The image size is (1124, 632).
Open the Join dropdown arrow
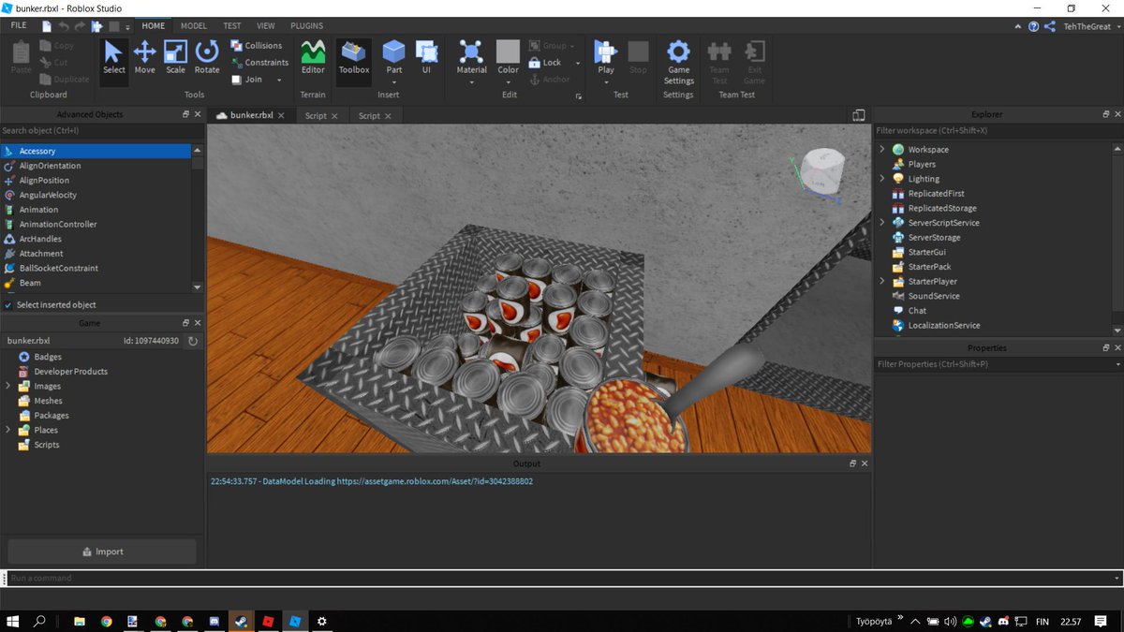coord(279,80)
